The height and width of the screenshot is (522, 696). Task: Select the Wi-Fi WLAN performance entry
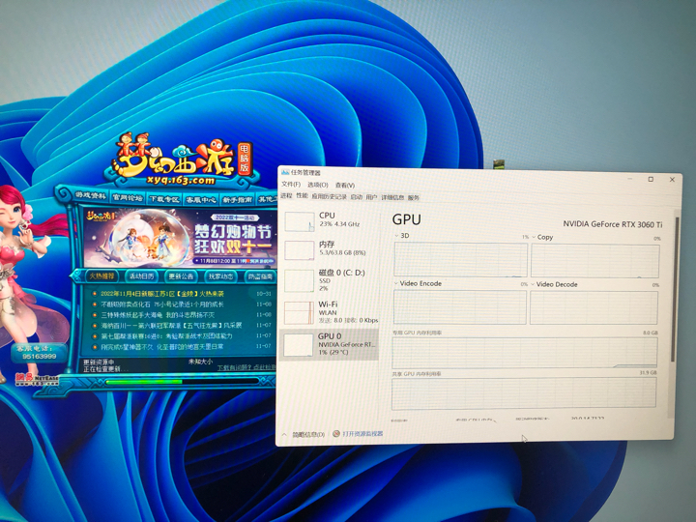click(332, 311)
